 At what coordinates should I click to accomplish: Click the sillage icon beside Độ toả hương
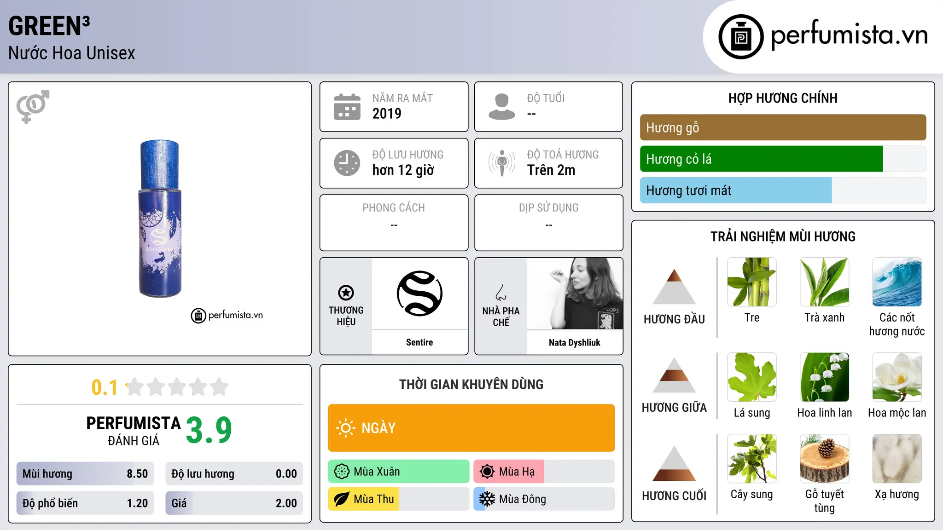pos(501,163)
